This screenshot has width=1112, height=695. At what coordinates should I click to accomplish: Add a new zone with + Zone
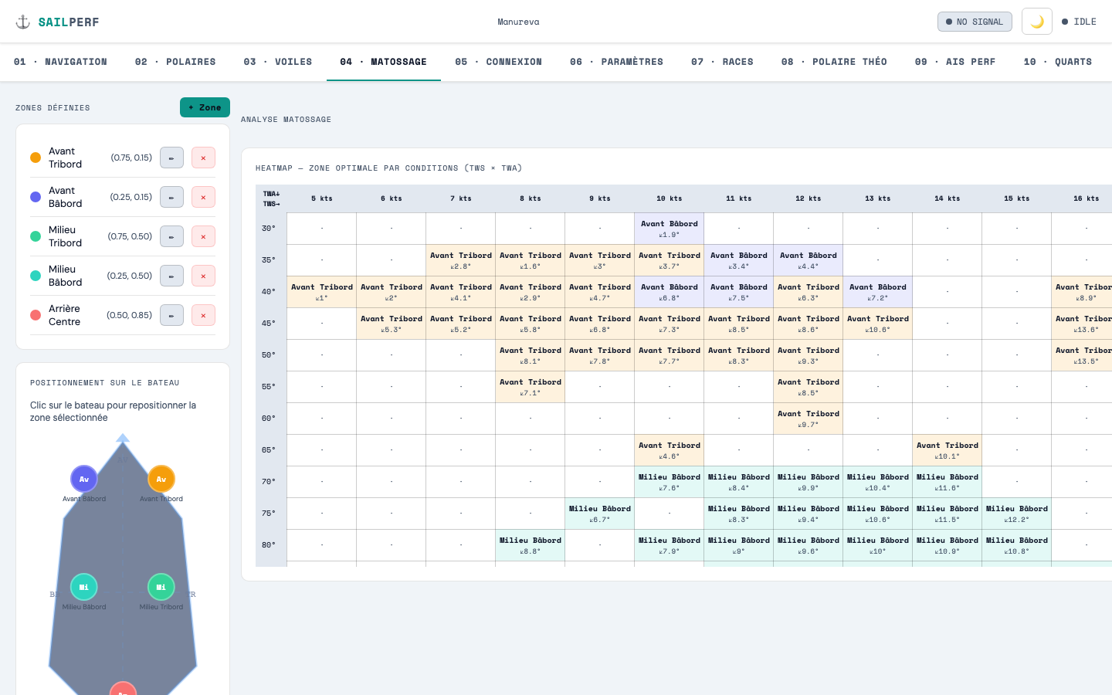pos(205,107)
